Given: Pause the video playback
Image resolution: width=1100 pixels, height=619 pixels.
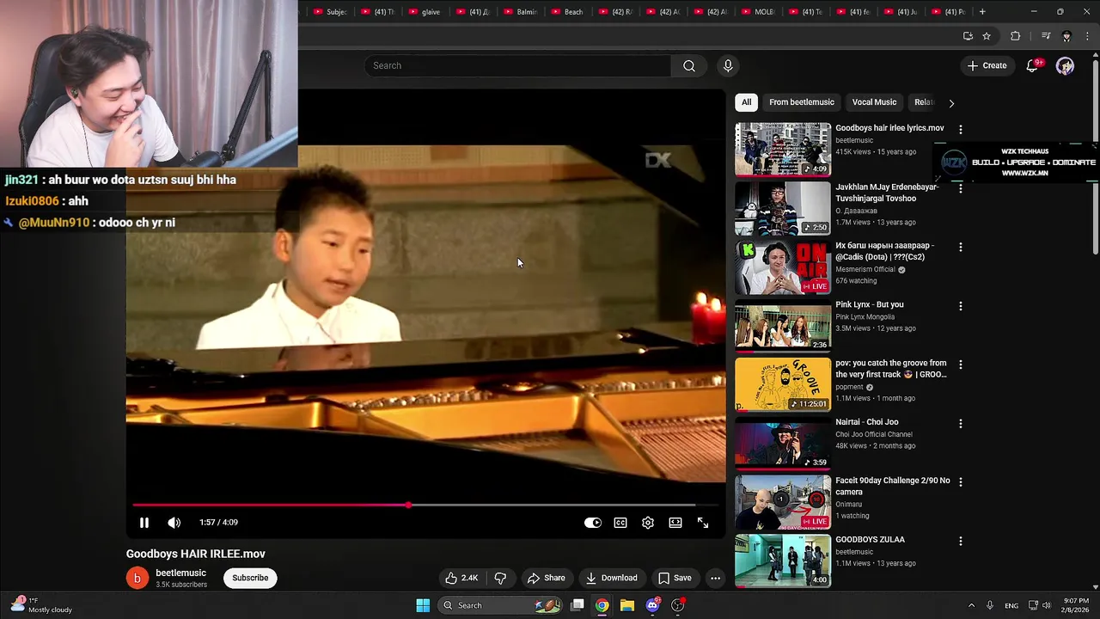Looking at the screenshot, I should (x=144, y=523).
